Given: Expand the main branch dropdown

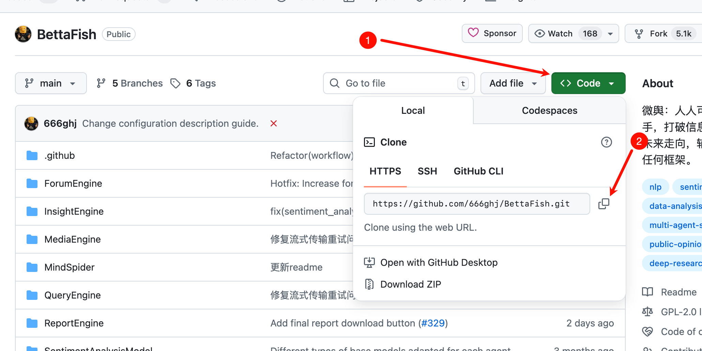Looking at the screenshot, I should [51, 83].
